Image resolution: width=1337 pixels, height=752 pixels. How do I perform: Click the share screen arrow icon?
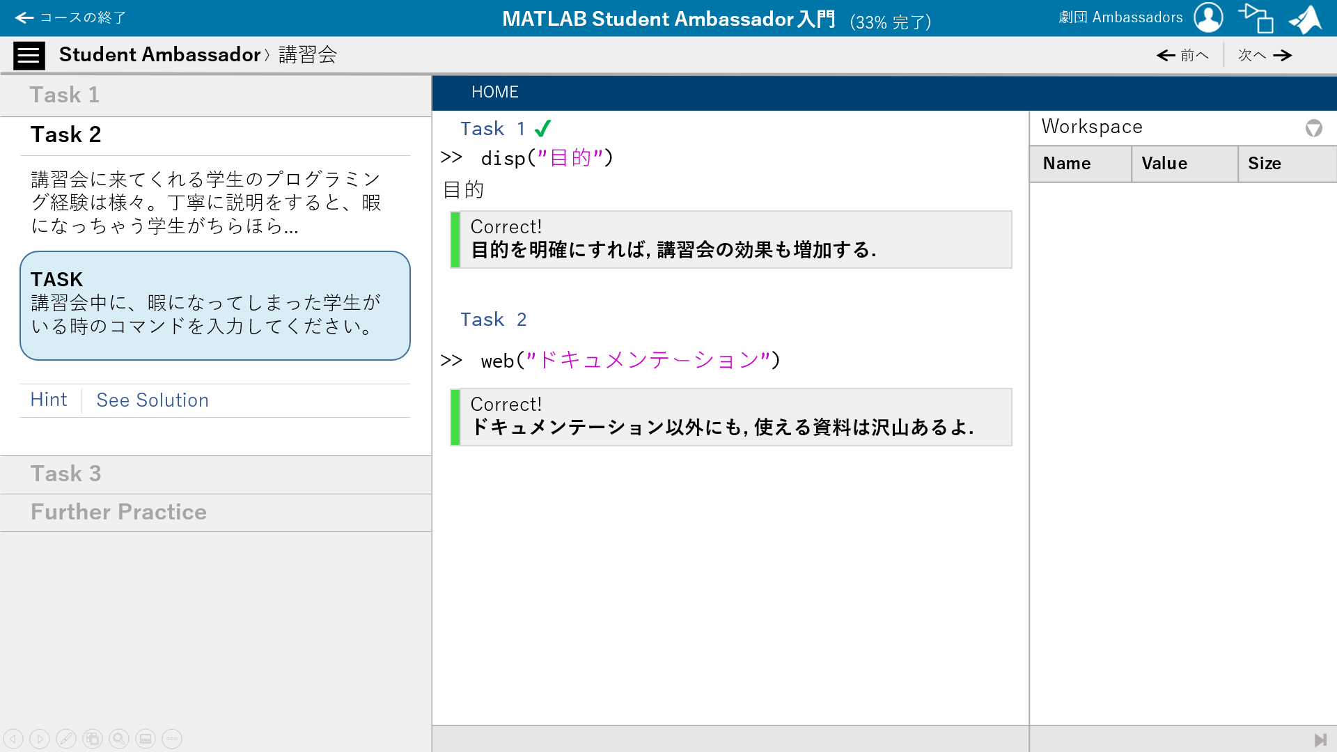[x=1256, y=18]
